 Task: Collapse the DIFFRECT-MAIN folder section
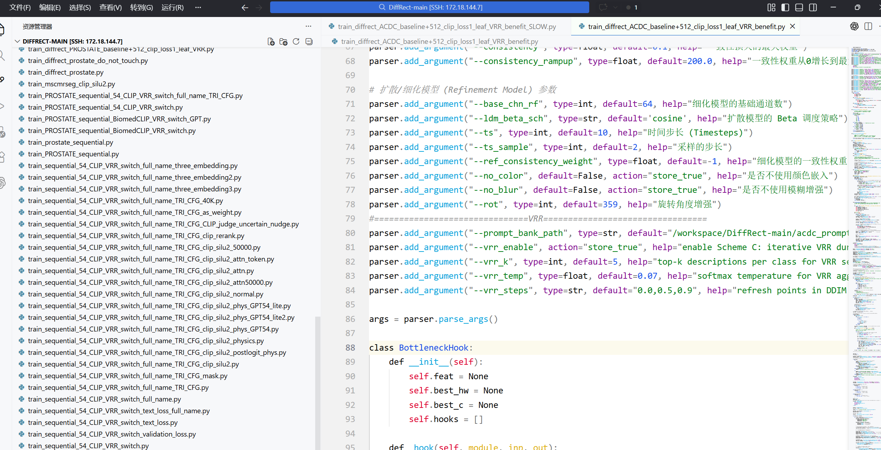17,41
